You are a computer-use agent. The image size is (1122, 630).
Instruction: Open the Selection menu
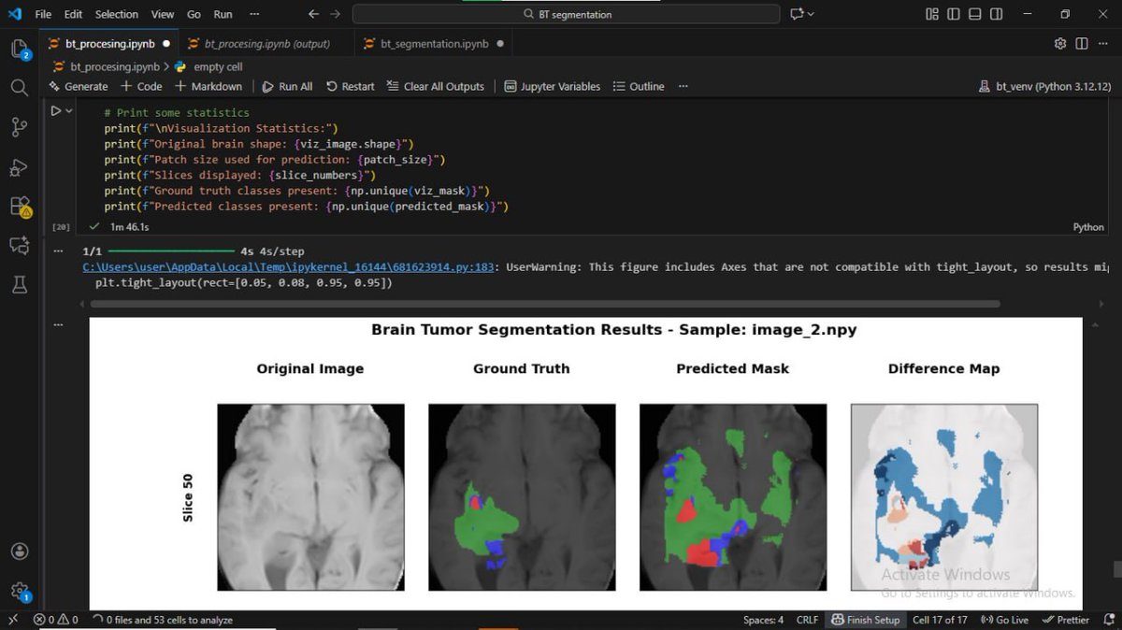117,14
